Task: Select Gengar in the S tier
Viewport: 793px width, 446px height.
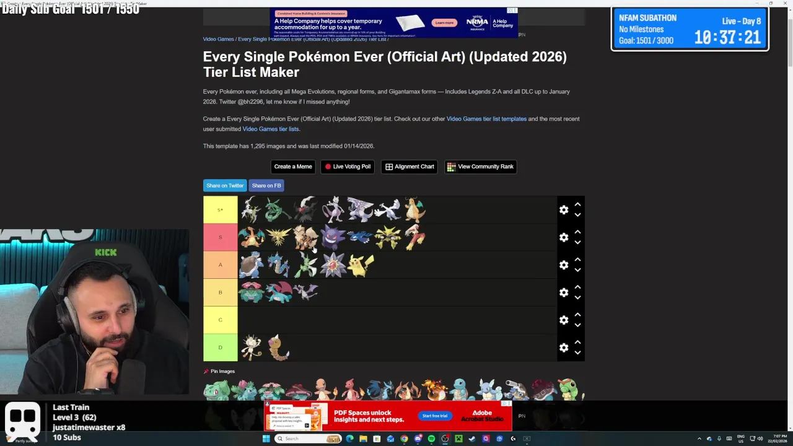Action: point(333,237)
